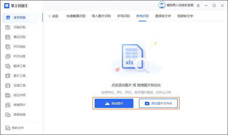This screenshot has width=228, height=135.
Task: Select 翻译工具 label in sidebar
Action: 19,66
